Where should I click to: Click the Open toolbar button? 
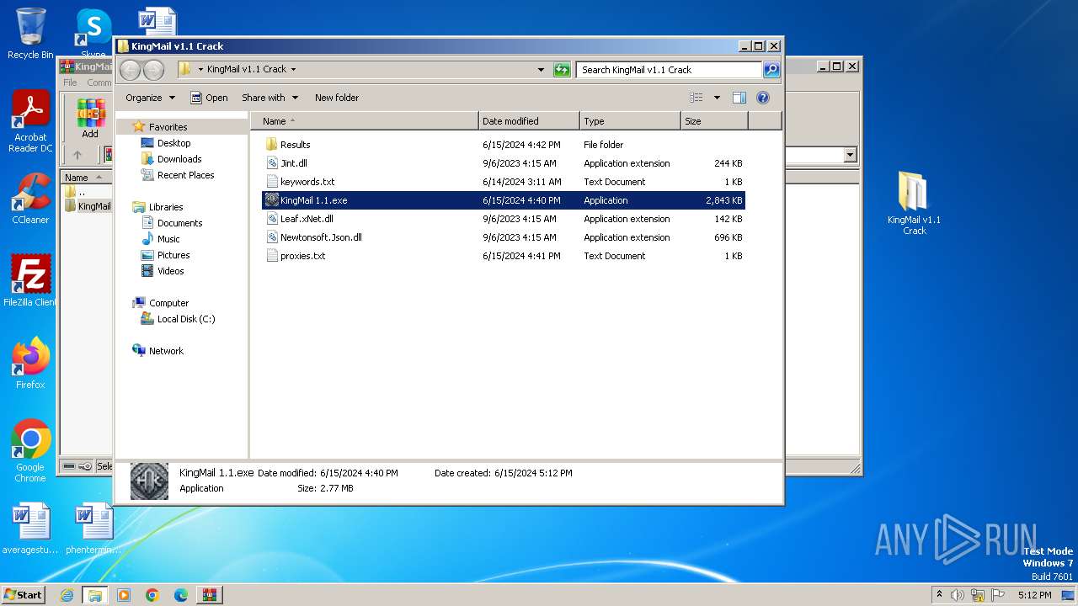point(209,98)
